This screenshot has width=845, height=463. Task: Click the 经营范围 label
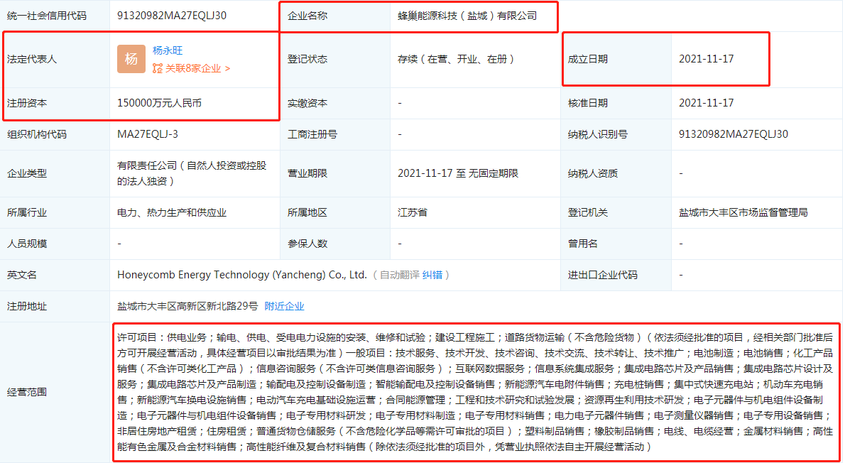click(26, 392)
